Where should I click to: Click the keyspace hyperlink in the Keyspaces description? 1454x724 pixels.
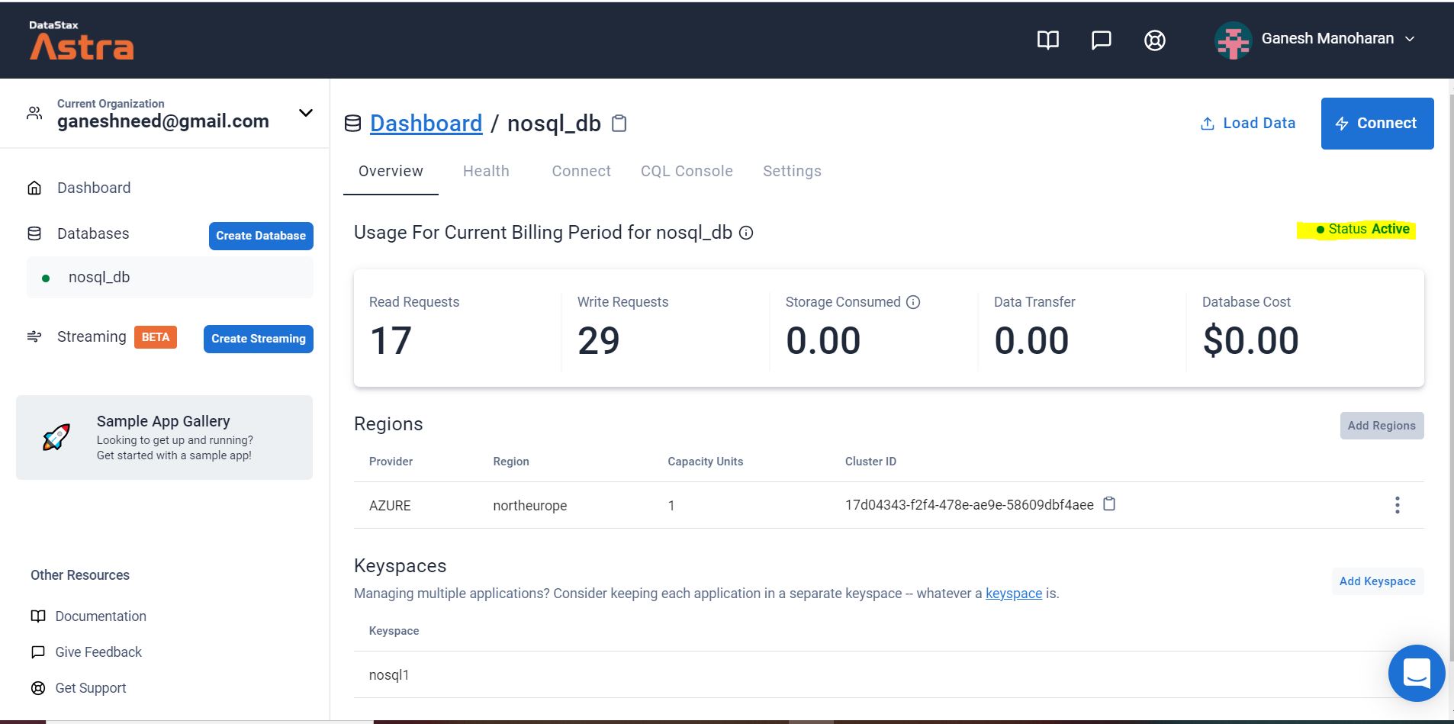tap(1015, 593)
